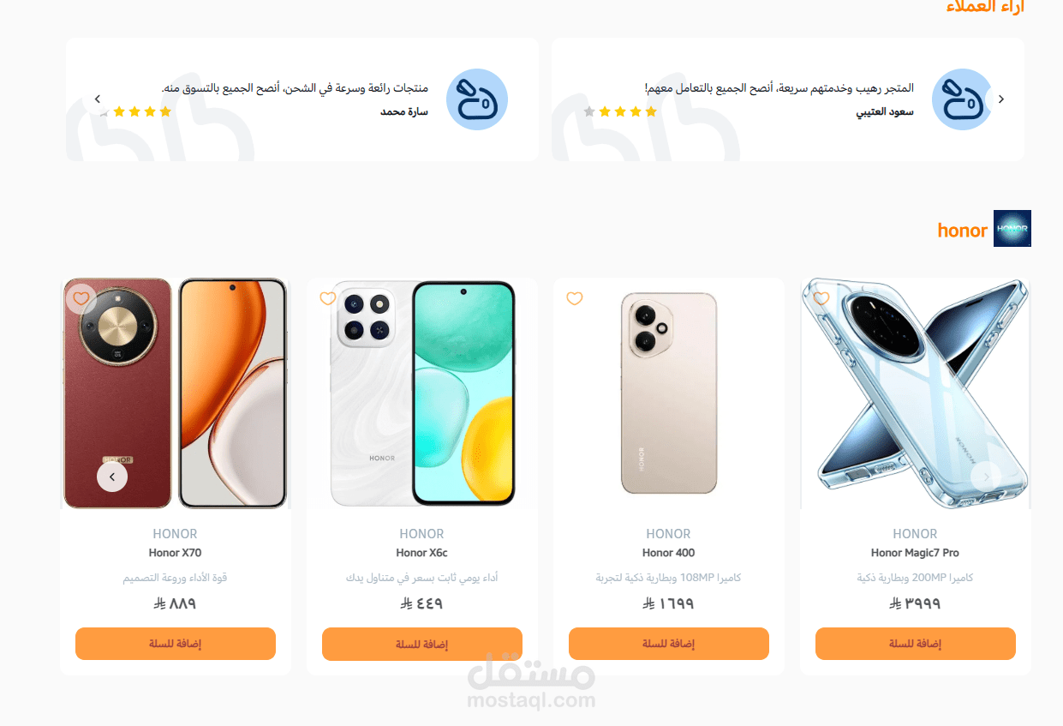The height and width of the screenshot is (726, 1063).
Task: Open the Honor brand logo image
Action: pos(1012,228)
